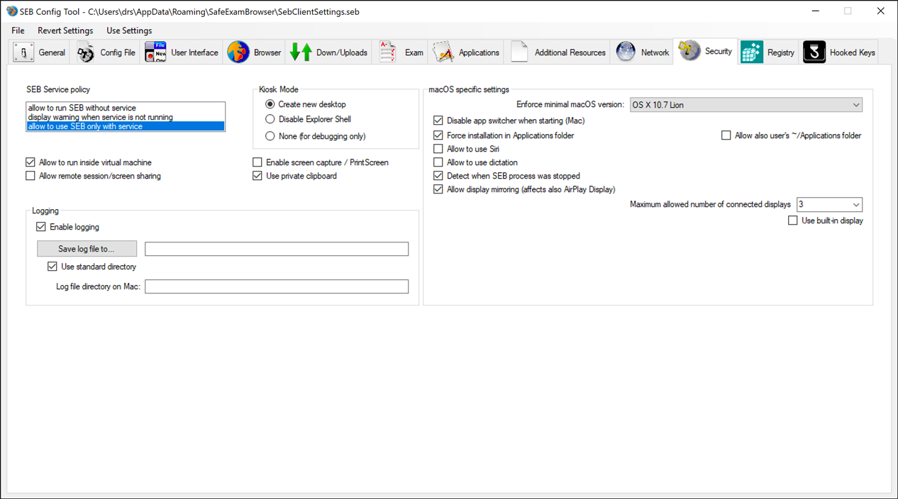Screen dimensions: 898x499
Task: Click the Hooked Keys hook icon
Action: click(814, 52)
